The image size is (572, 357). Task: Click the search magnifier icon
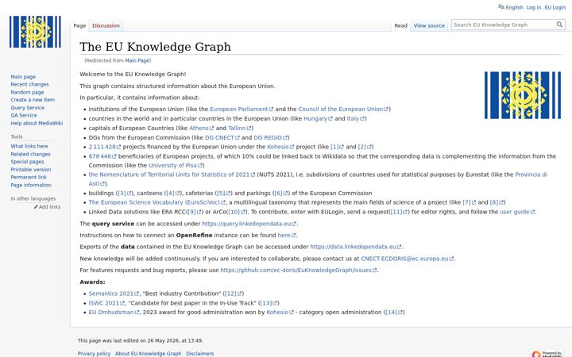click(559, 25)
